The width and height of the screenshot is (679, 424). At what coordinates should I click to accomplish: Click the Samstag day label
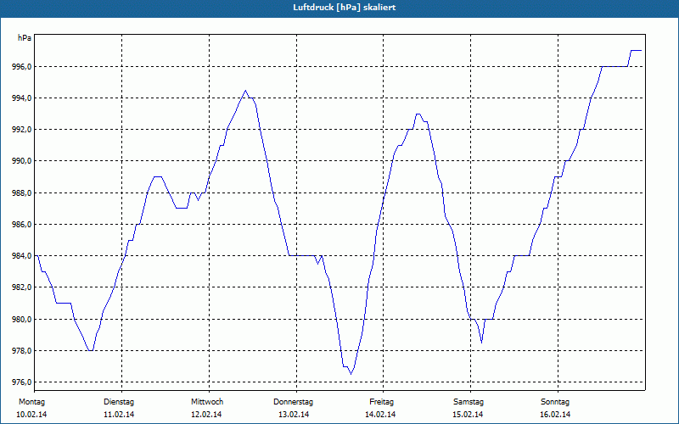tap(469, 402)
